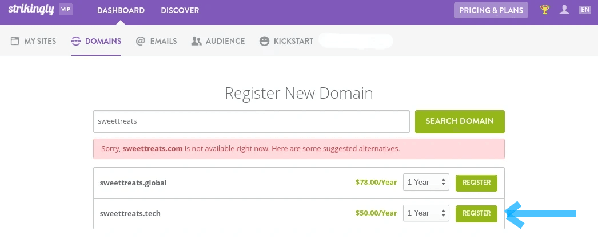Click the Emails @ symbol icon
This screenshot has width=598, height=243.
(x=140, y=41)
